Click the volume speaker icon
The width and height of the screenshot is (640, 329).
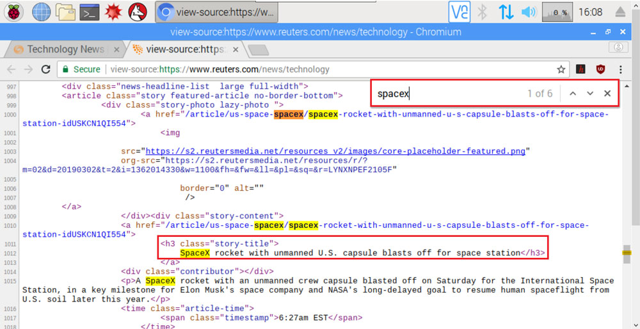528,12
